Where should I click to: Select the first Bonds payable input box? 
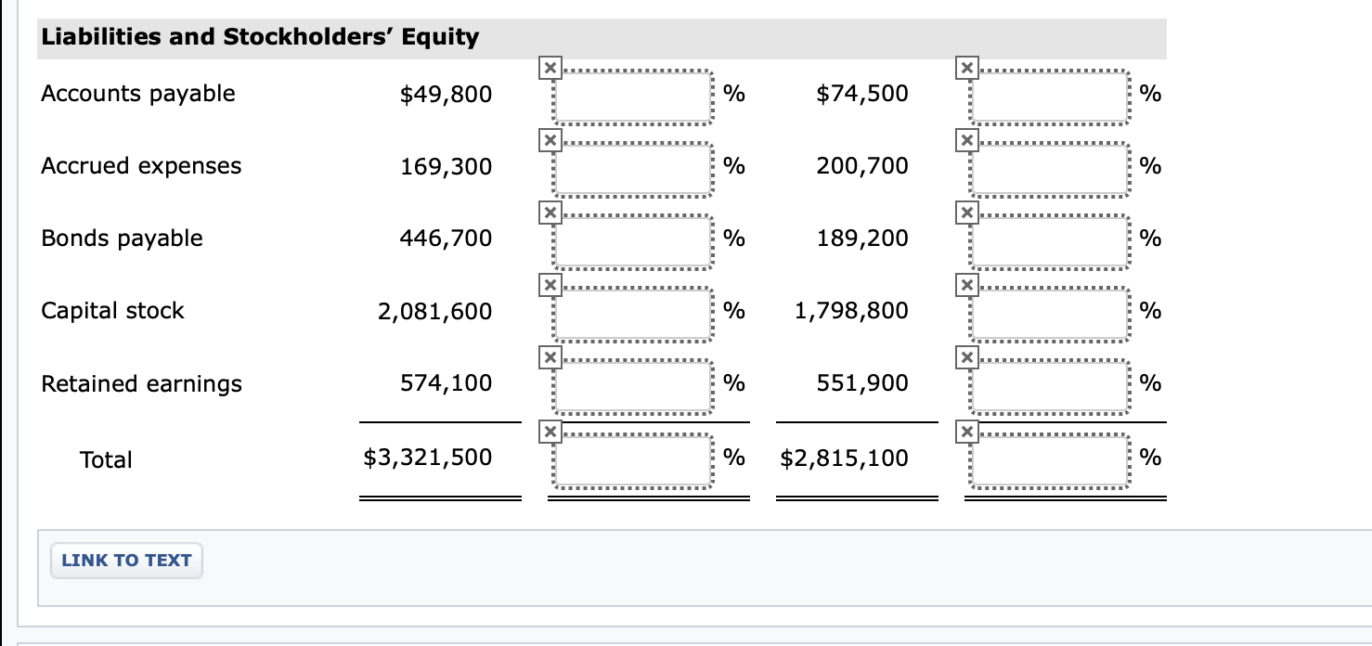click(632, 239)
